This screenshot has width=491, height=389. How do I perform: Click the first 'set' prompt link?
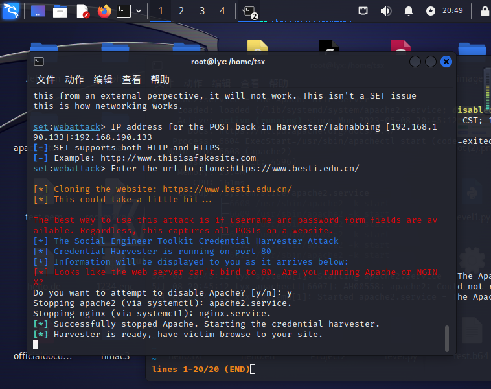41,127
